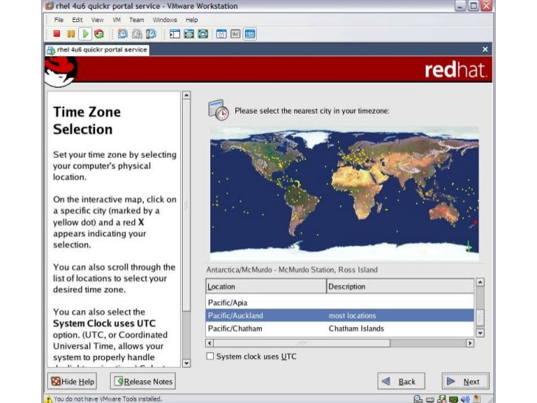The image size is (537, 403).
Task: Click the clock timezone icon
Action: pyautogui.click(x=218, y=110)
